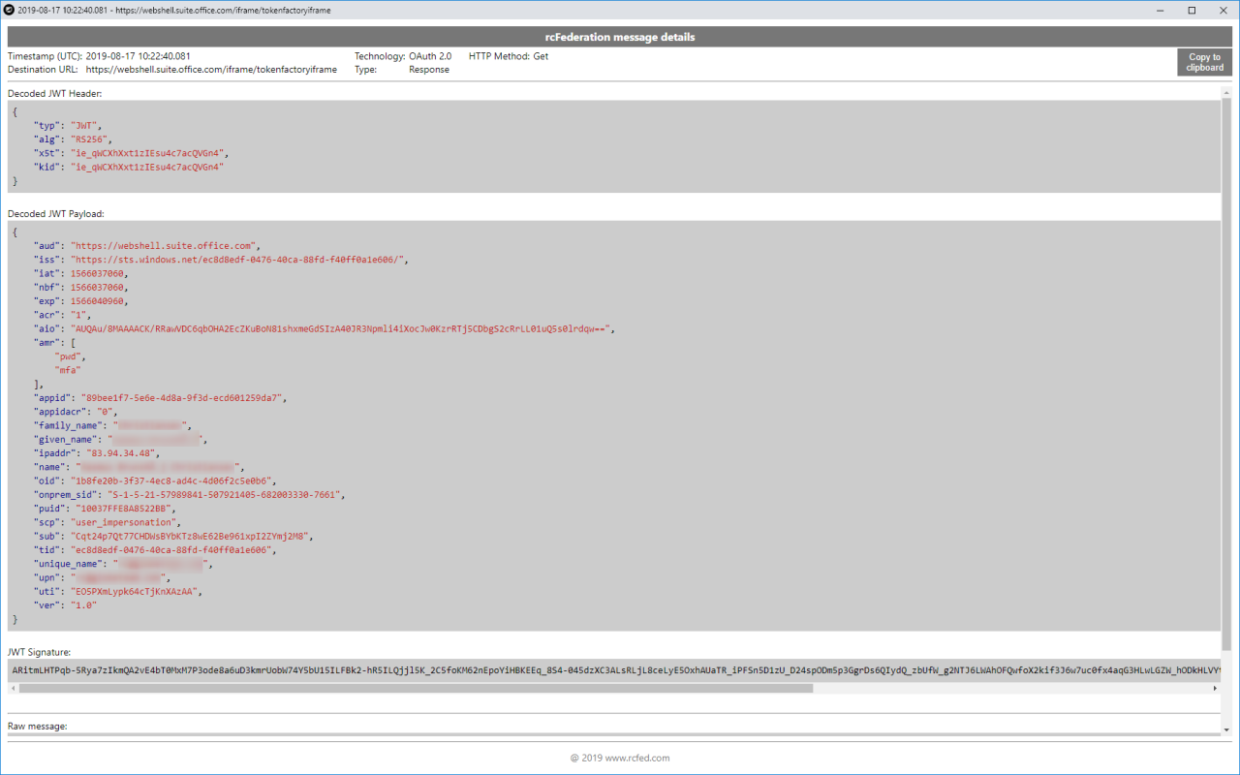Click the "alg" RS256 line
Screen dimensions: 1240x775
click(73, 139)
